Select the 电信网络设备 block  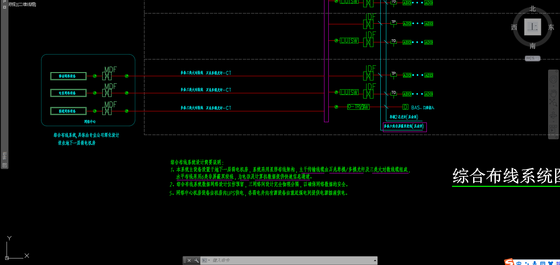point(68,93)
